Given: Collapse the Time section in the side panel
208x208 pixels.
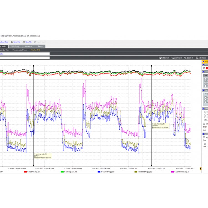Looking at the screenshot, I should pyautogui.click(x=203, y=109).
